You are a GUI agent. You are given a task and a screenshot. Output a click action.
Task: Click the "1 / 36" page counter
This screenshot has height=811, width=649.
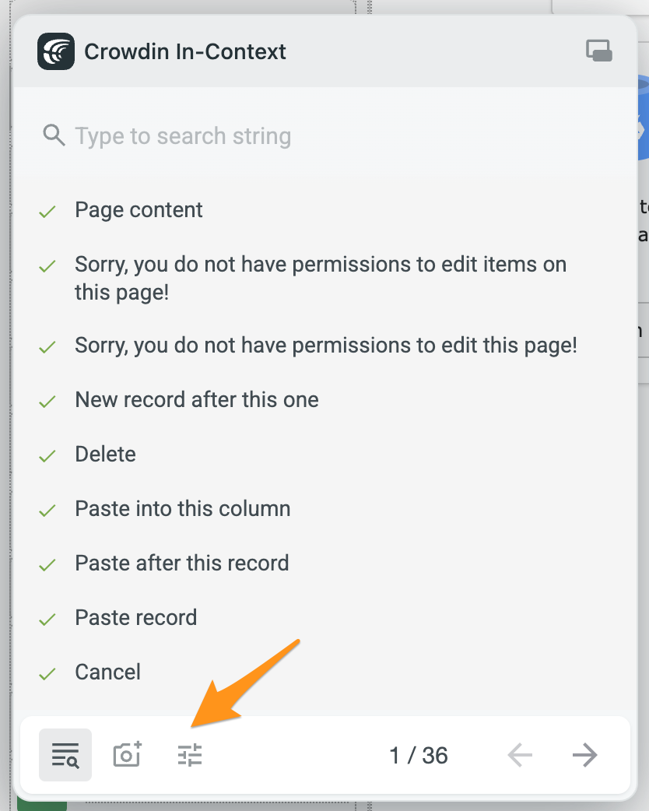[419, 755]
